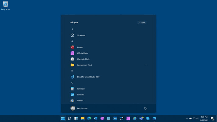Viewport: 217px width, 122px height.
Task: Open the arrows app icon in taskbar
Action: point(122,118)
